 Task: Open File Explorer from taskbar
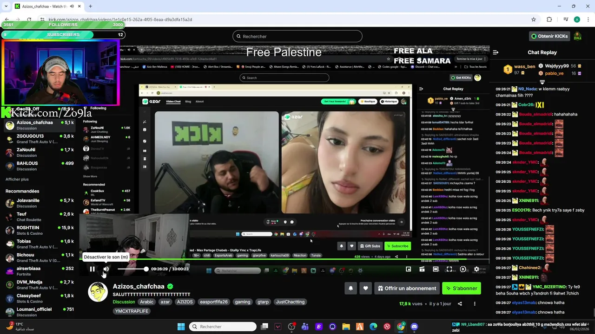(x=346, y=327)
